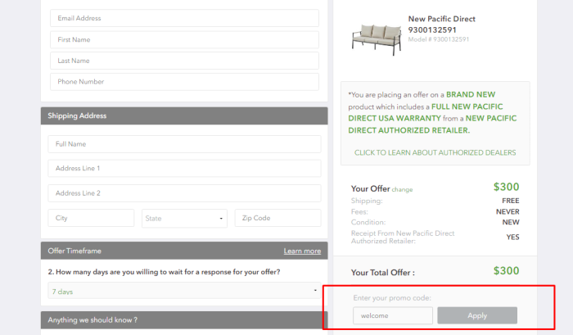Image resolution: width=573 pixels, height=335 pixels.
Task: Focus the shipping Full Name field
Action: pos(184,144)
